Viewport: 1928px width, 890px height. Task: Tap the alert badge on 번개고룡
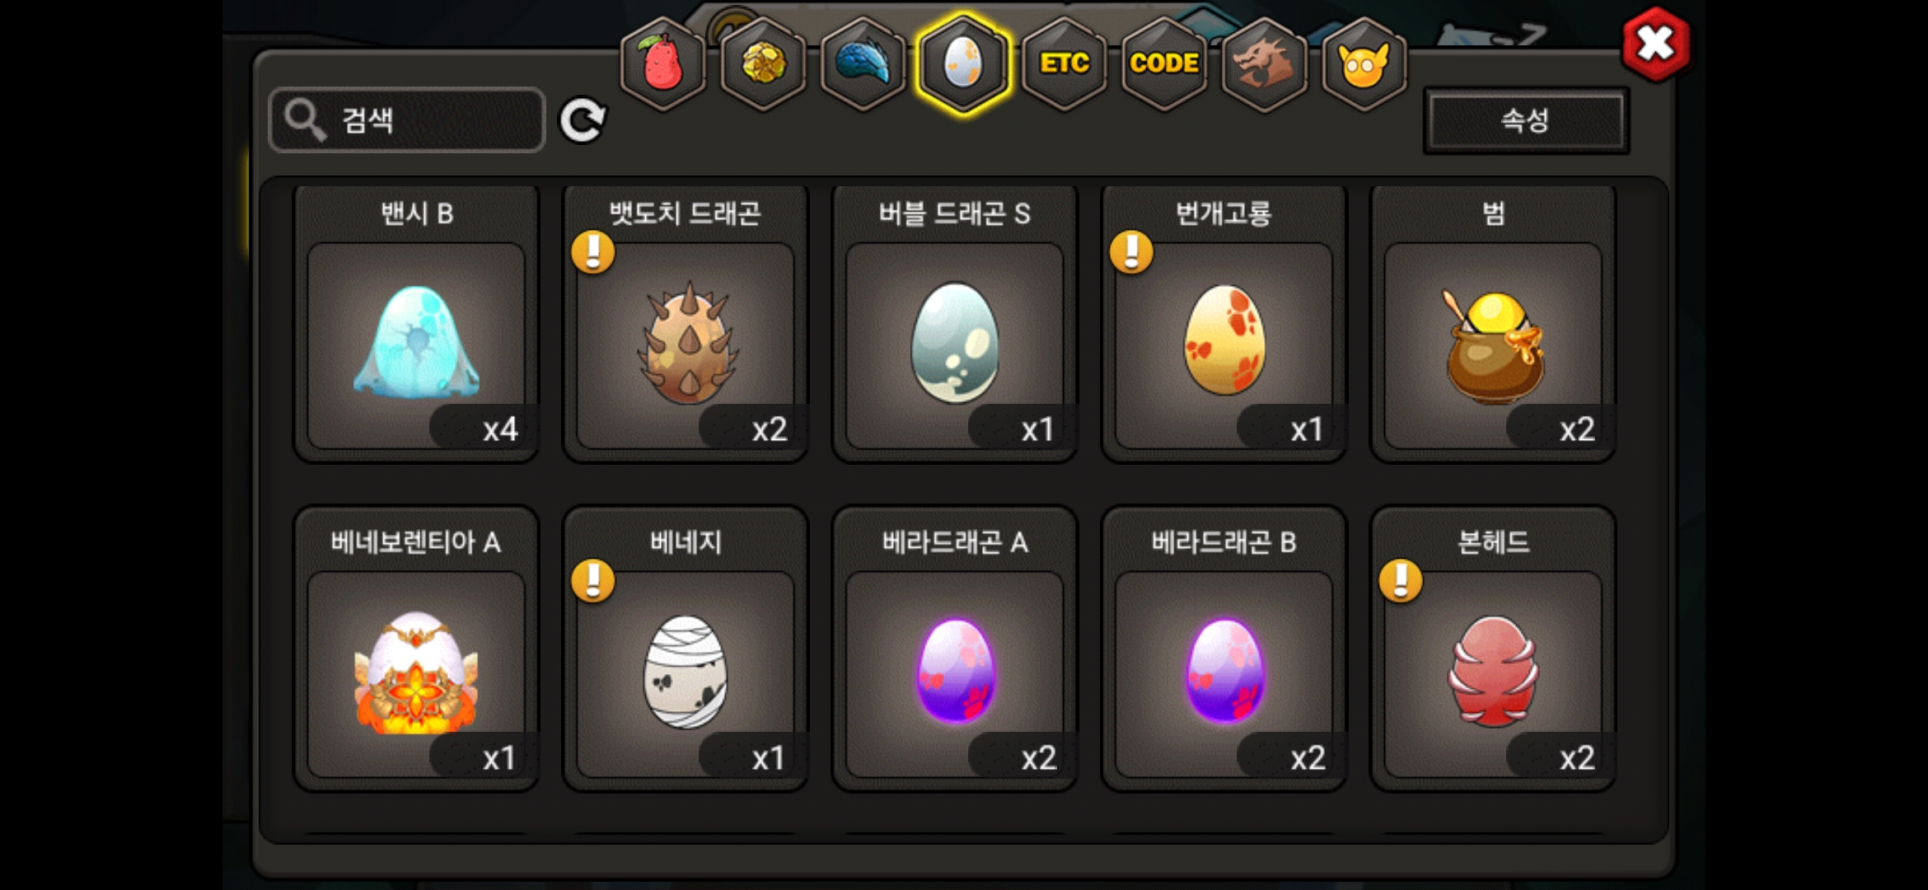pyautogui.click(x=1131, y=251)
